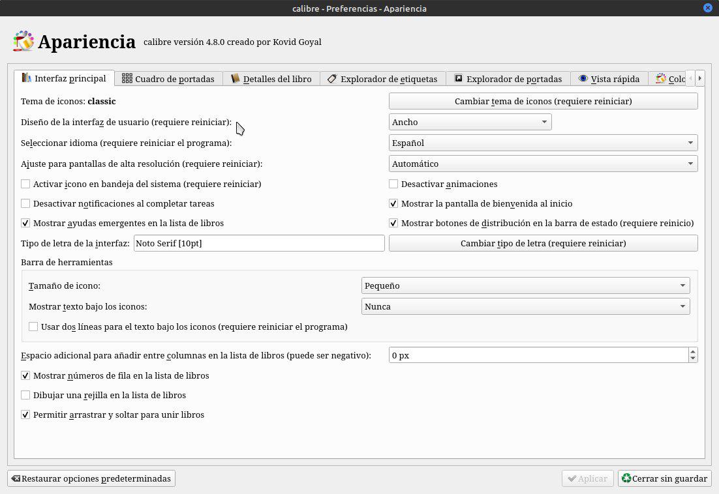Click the tag icon on Explorador de etiquetas tab
Screen dimensions: 719x494
tap(332, 79)
